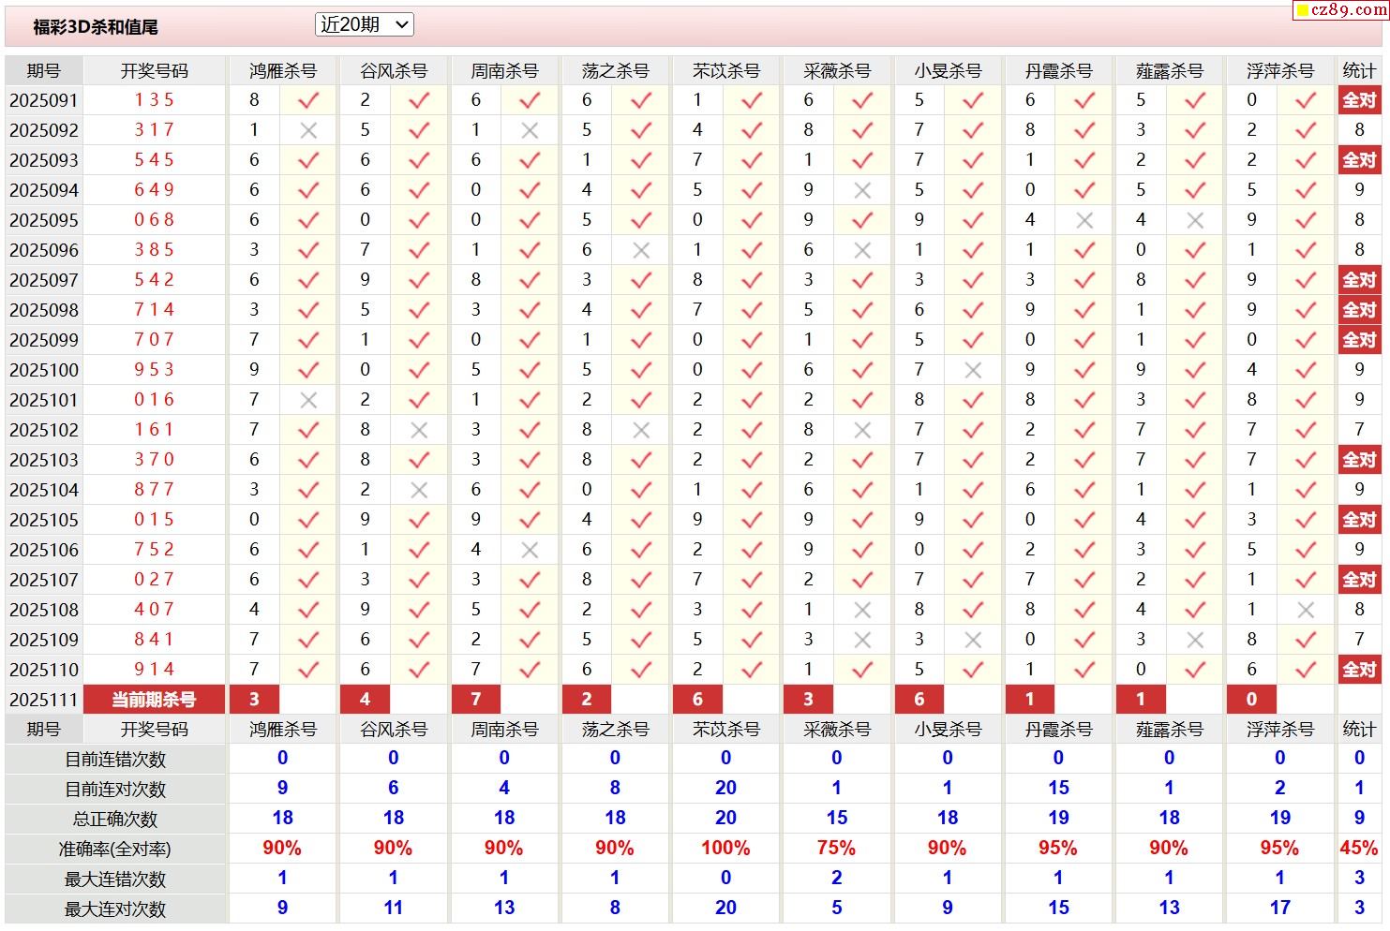The height and width of the screenshot is (931, 1390).
Task: Click the 准确率(全对率) row label
Action: (x=115, y=850)
